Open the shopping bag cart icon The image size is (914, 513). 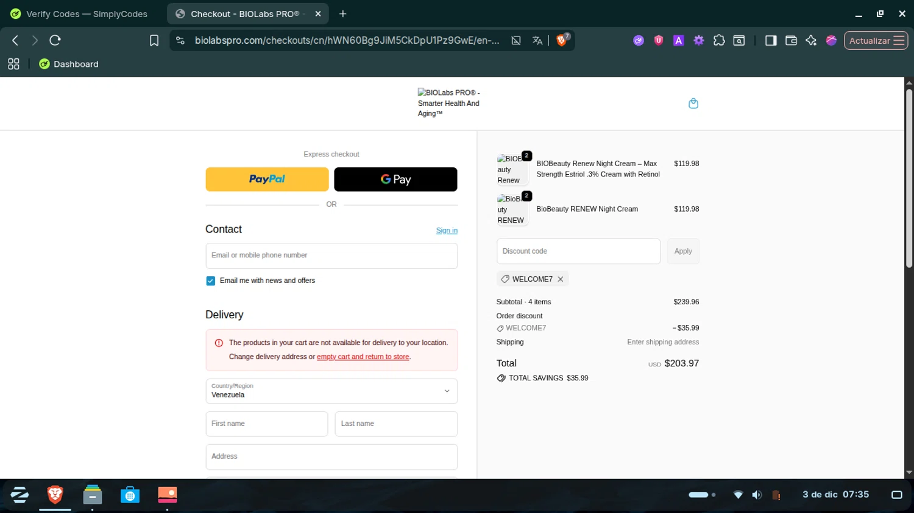pos(693,103)
